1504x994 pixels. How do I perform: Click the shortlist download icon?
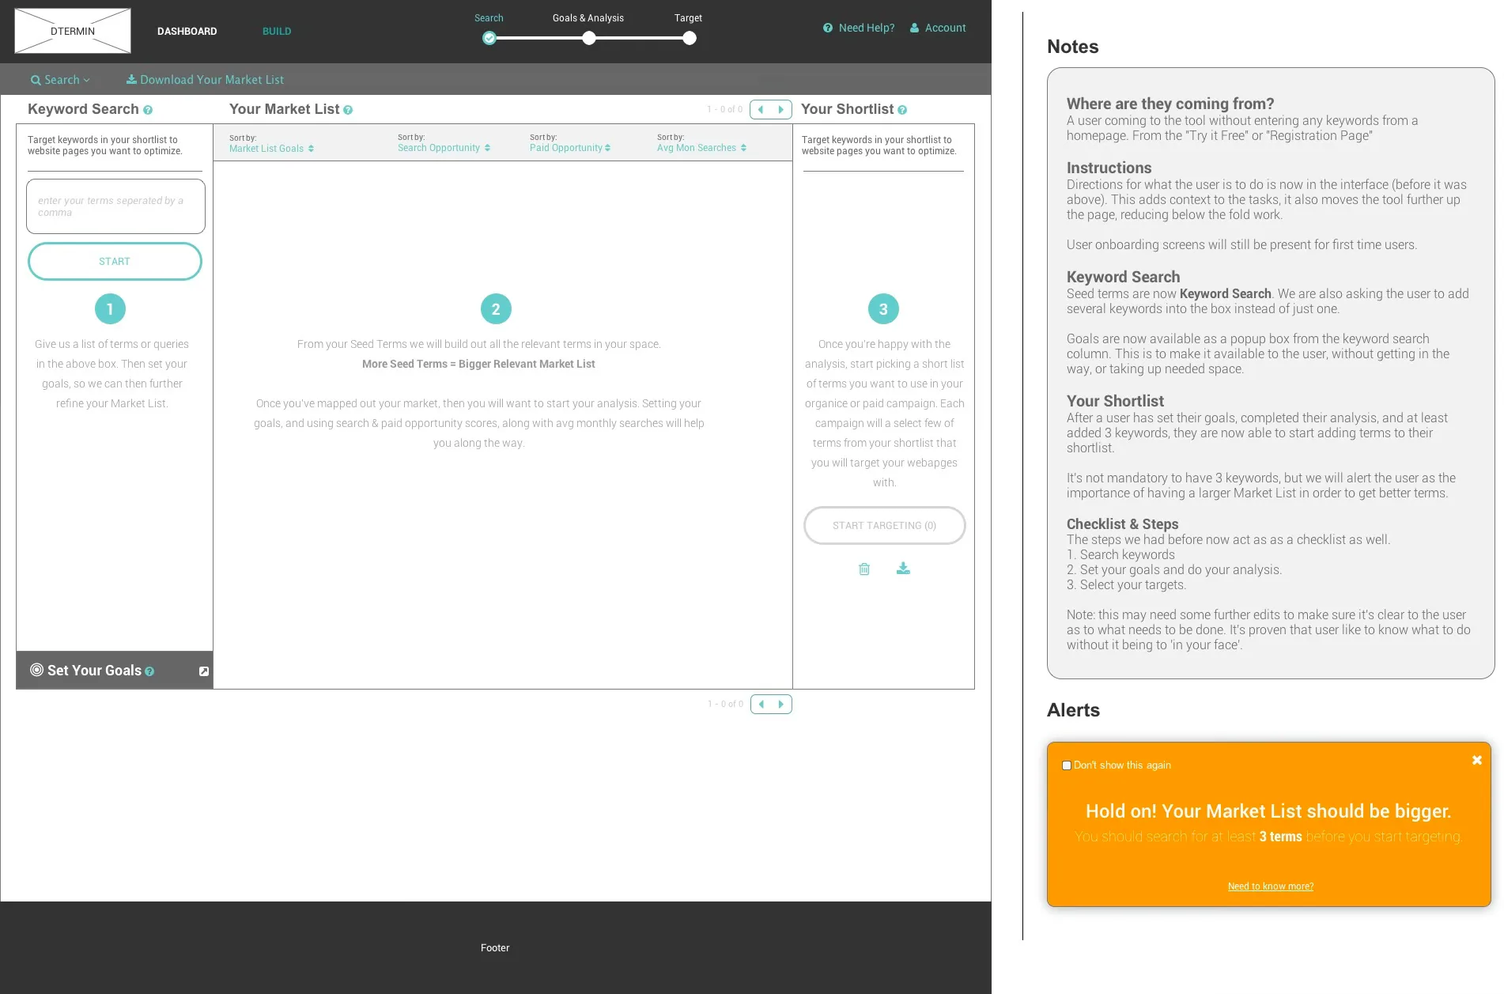point(903,569)
